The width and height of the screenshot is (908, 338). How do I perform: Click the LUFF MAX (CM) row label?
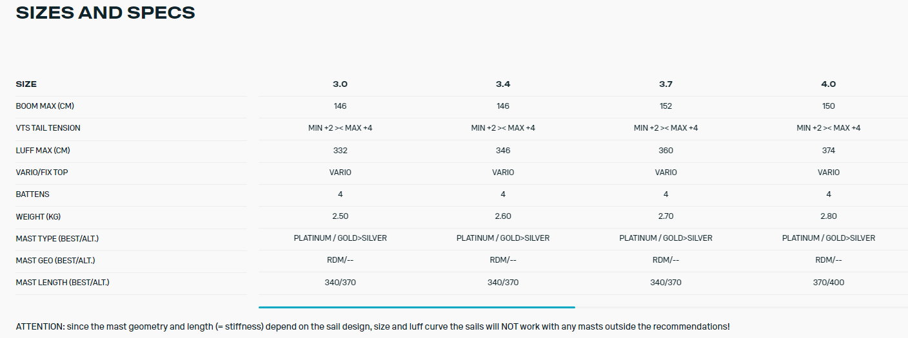point(43,151)
